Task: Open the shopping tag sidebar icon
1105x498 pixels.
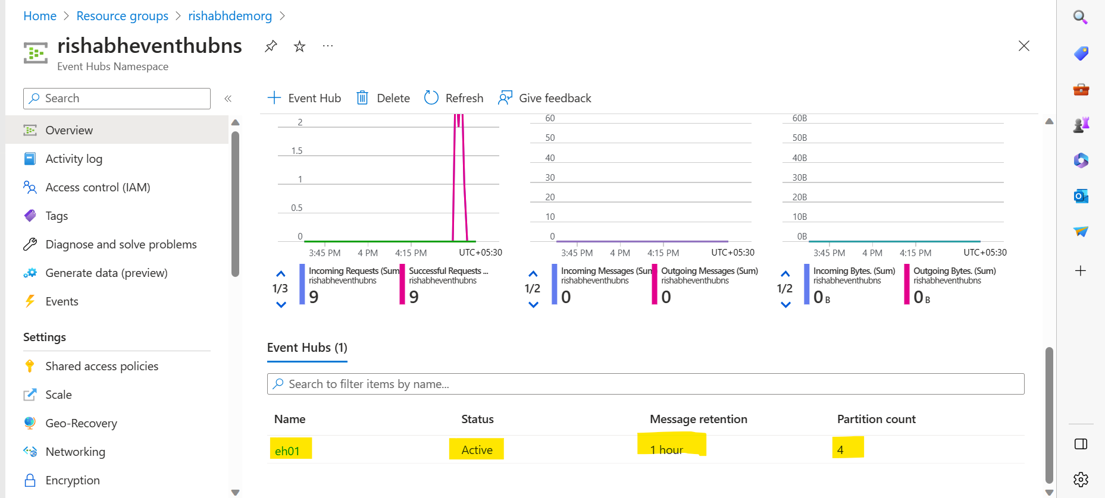Action: 1081,53
